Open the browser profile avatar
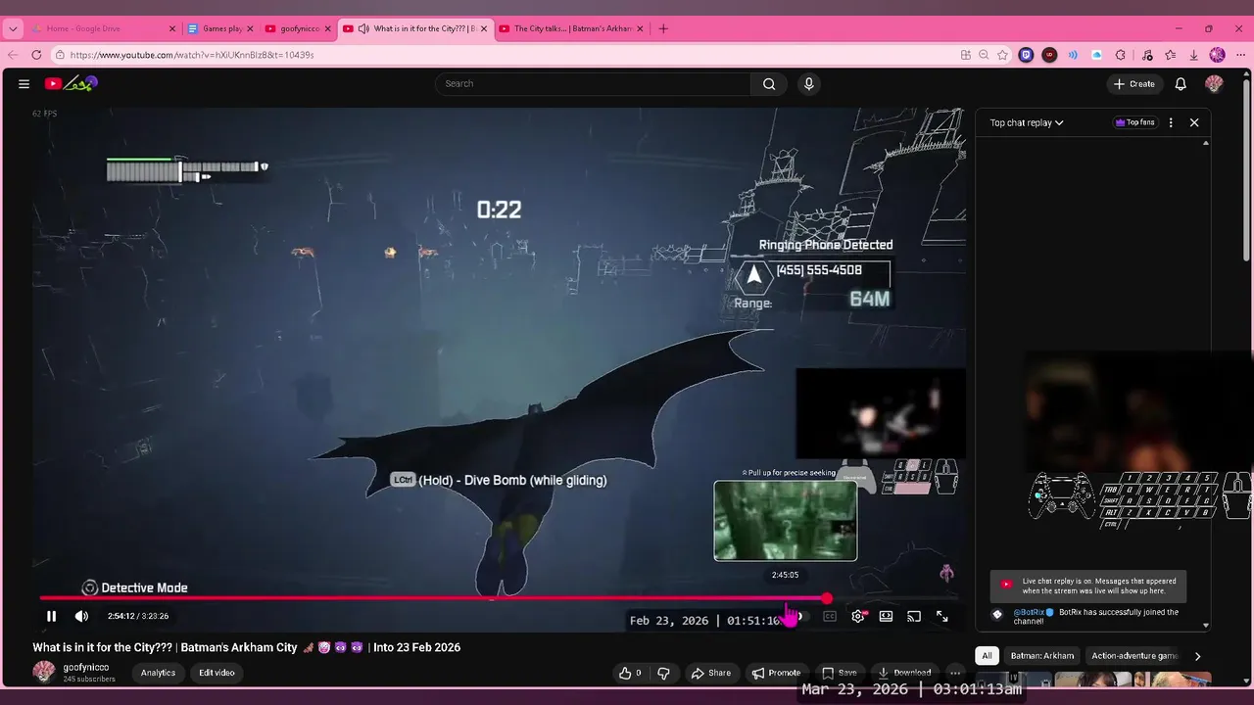1254x705 pixels. point(1217,55)
